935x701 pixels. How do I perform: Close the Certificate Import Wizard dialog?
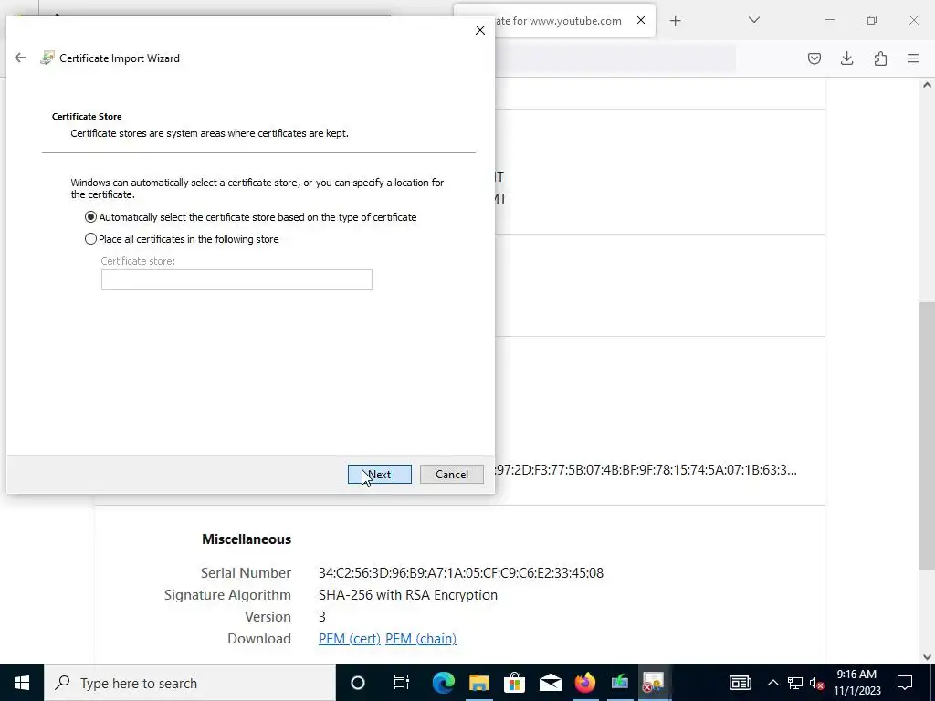(x=480, y=30)
